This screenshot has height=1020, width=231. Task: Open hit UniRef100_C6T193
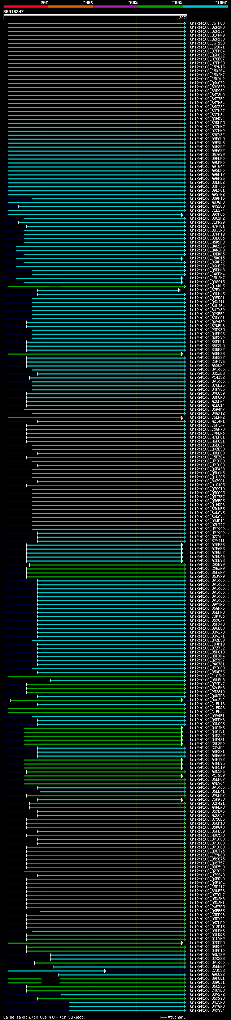(207, 43)
